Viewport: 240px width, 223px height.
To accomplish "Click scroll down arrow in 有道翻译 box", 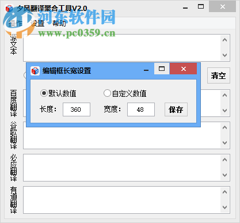I will point(224,207).
